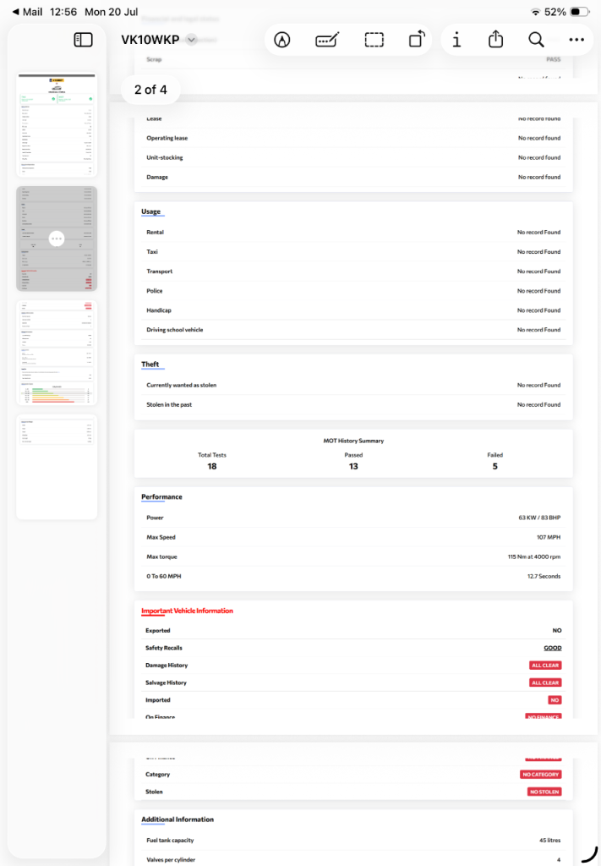Click the 'Fuel tank capacity' label
This screenshot has width=601, height=866.
[x=170, y=841]
